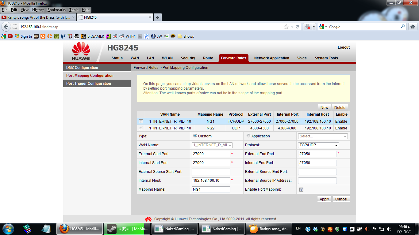Go back with the Firefox back arrow
Viewport: 419px width, 235px height.
coord(6,27)
